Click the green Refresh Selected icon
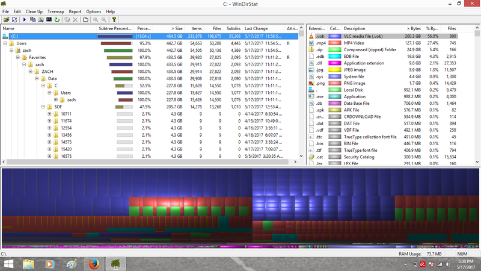 [57, 20]
